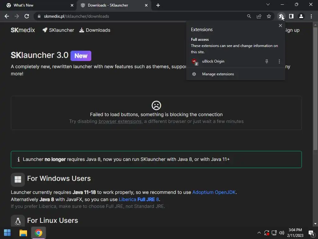Open the Liberica Full JRE 8 link
318x239 pixels.
139,199
